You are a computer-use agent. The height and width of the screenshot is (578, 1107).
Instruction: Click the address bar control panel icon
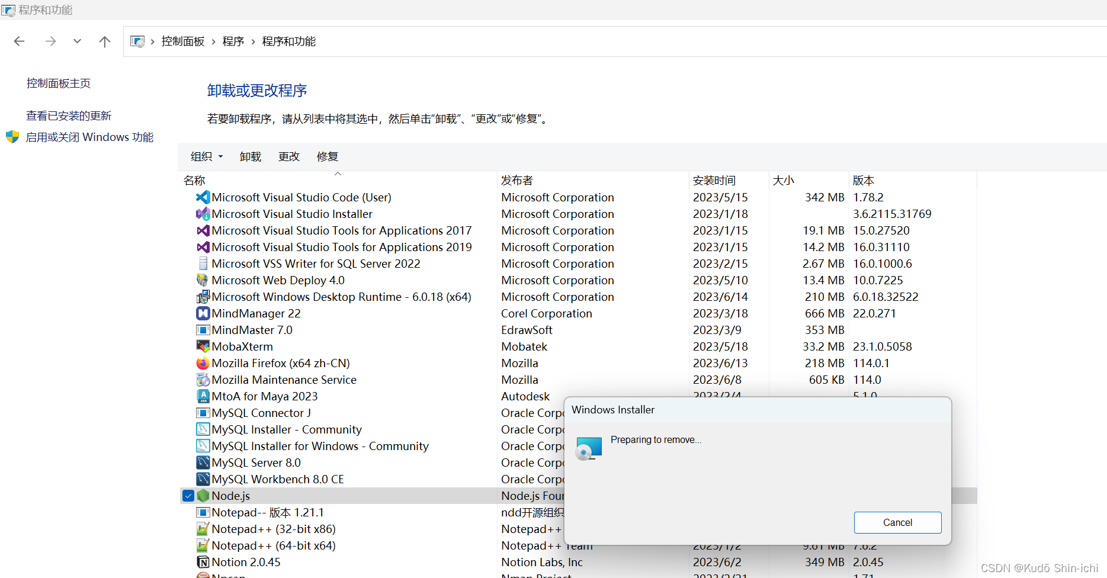coord(137,41)
